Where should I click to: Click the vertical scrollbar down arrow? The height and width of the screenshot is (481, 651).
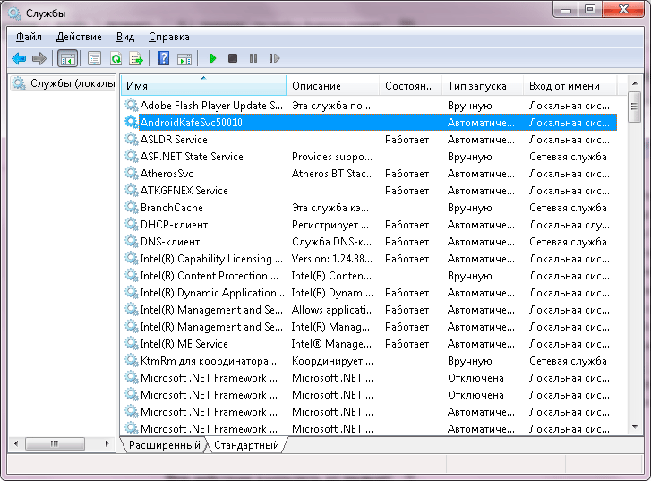[634, 425]
